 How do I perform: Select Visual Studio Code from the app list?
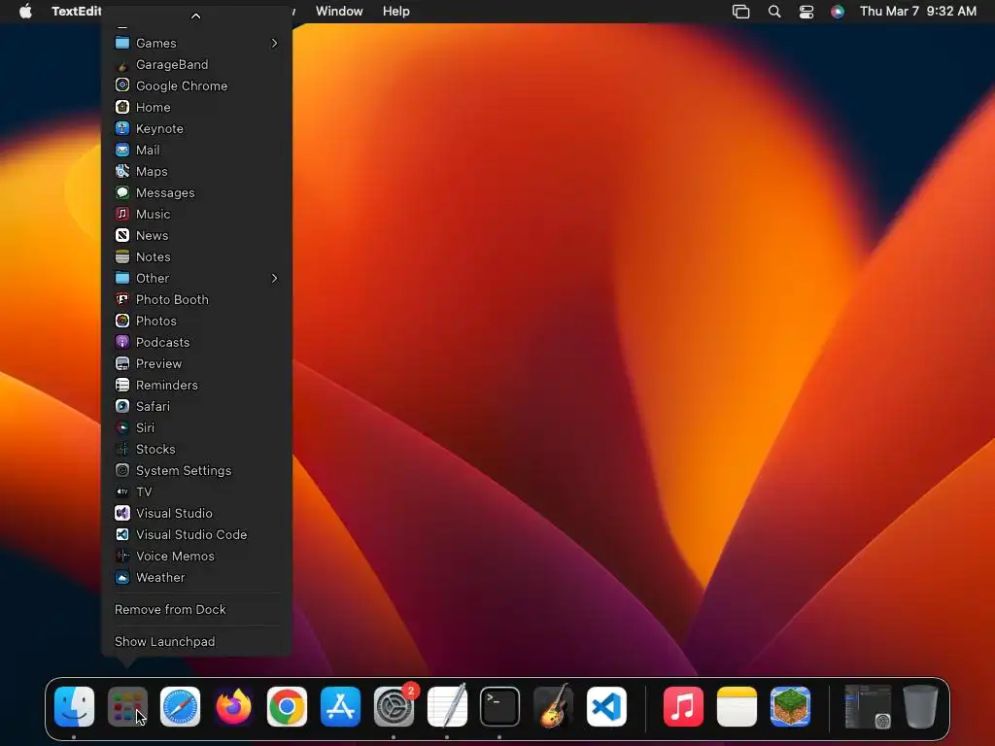click(x=196, y=534)
